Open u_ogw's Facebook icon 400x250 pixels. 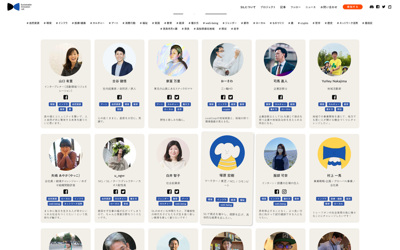pos(116,191)
